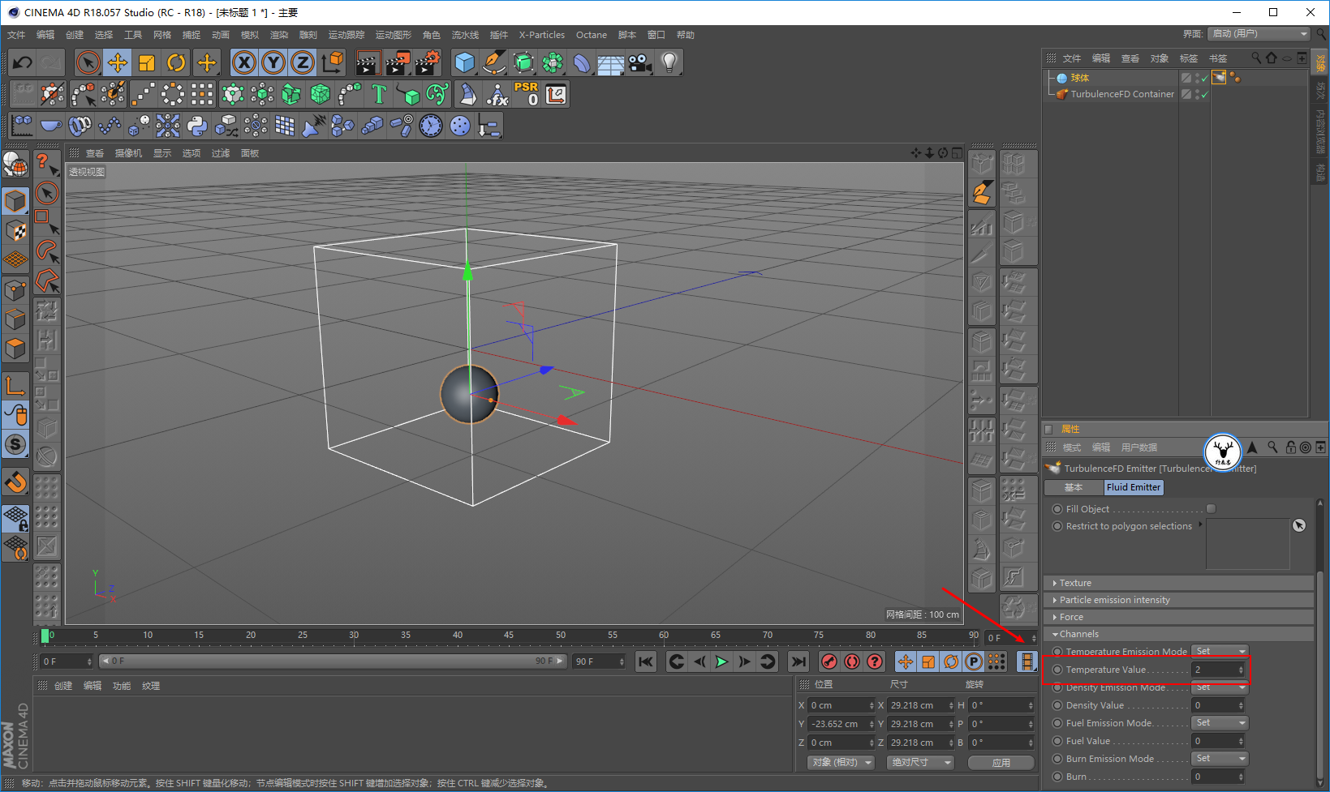Toggle the Z axis lock

coord(303,62)
